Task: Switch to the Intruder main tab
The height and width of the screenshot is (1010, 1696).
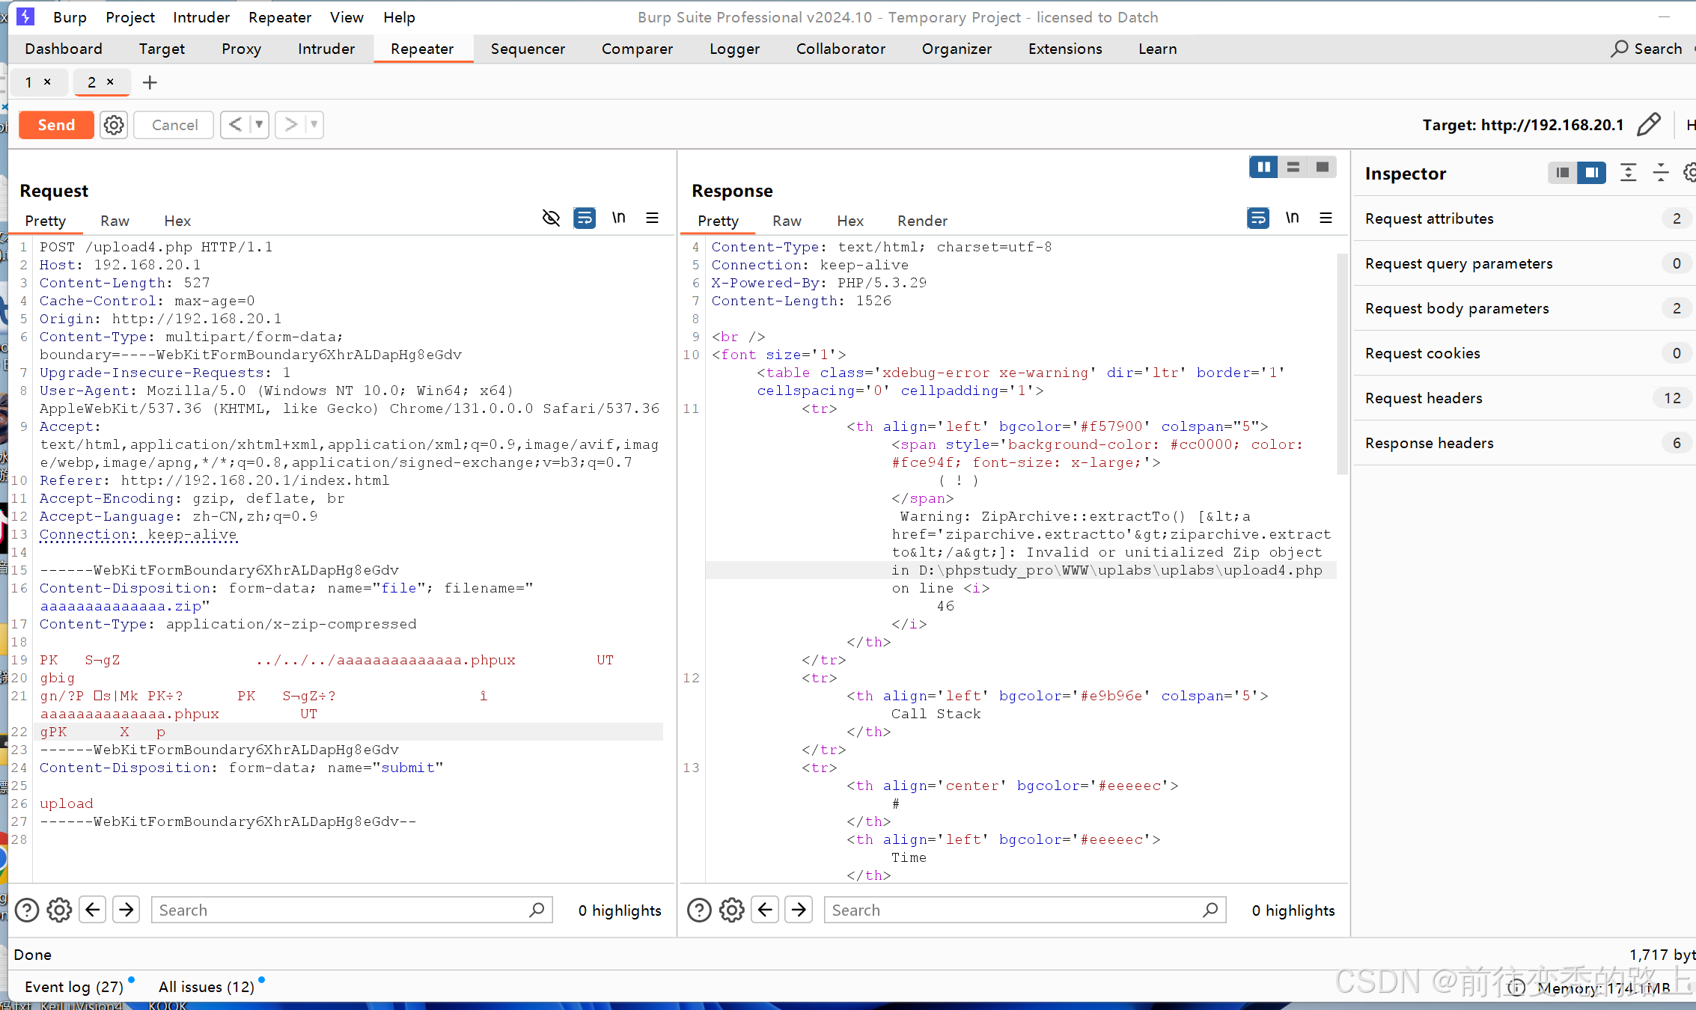Action: (x=326, y=49)
